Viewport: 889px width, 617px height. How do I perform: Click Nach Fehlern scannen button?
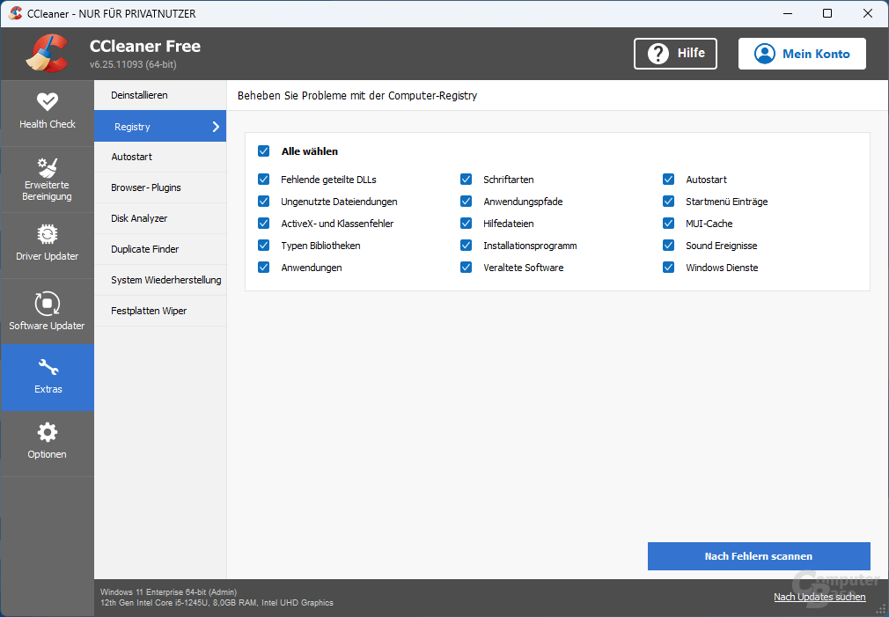pyautogui.click(x=759, y=556)
